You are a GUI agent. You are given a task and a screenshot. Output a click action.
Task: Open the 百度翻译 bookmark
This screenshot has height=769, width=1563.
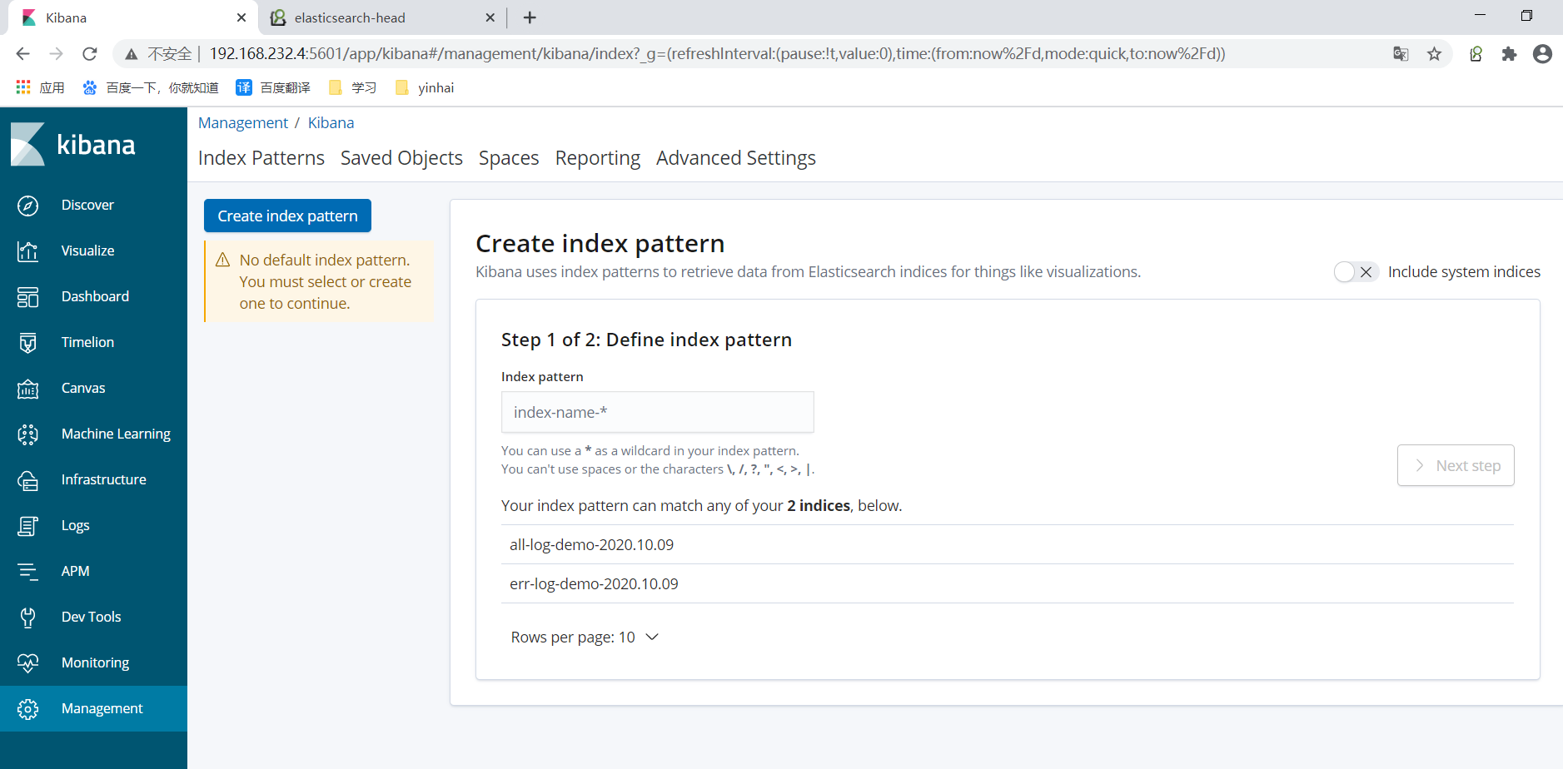coord(274,87)
